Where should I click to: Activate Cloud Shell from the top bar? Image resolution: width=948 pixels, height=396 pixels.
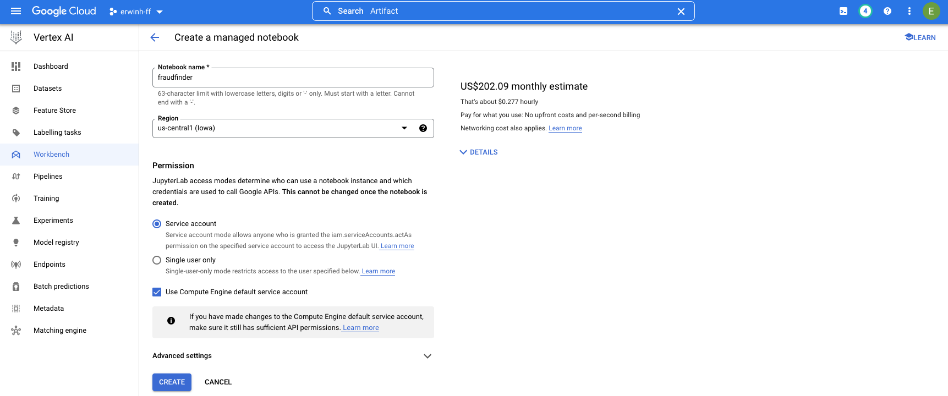(x=843, y=11)
